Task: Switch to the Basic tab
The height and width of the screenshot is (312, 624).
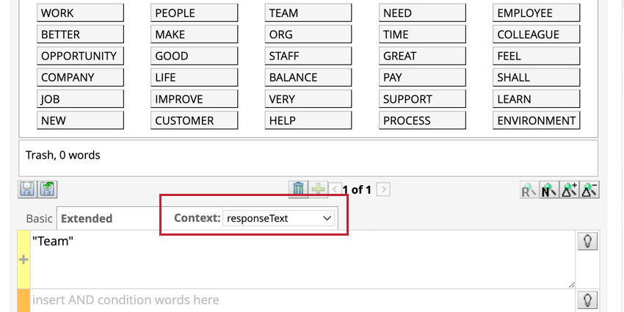Action: click(x=39, y=219)
